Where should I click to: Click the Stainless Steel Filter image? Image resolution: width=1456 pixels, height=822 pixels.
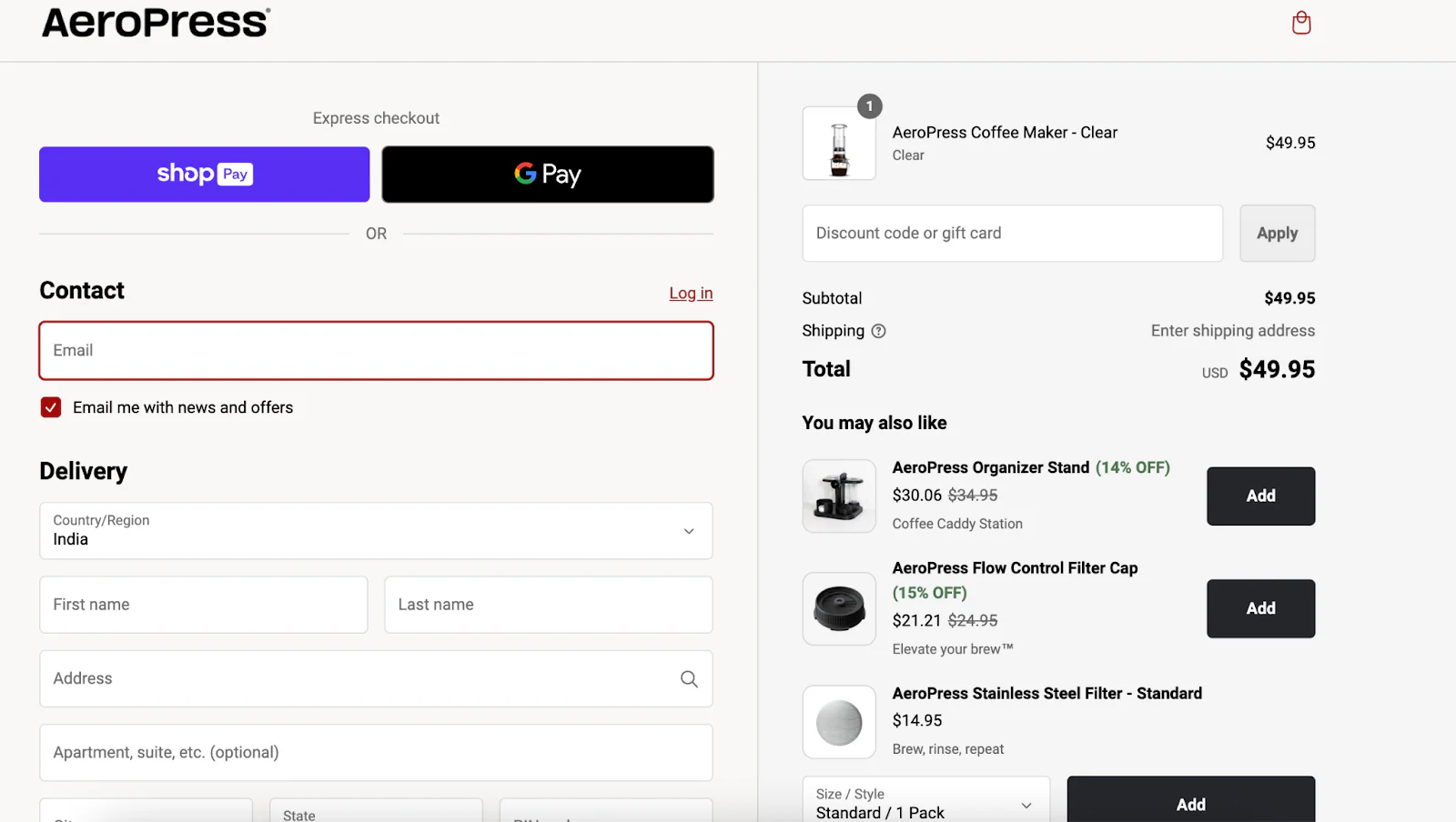coord(839,722)
